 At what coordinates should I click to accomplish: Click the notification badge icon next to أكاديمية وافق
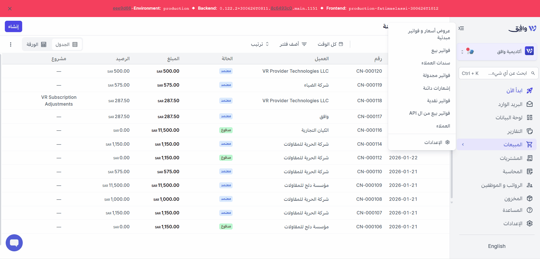[470, 51]
